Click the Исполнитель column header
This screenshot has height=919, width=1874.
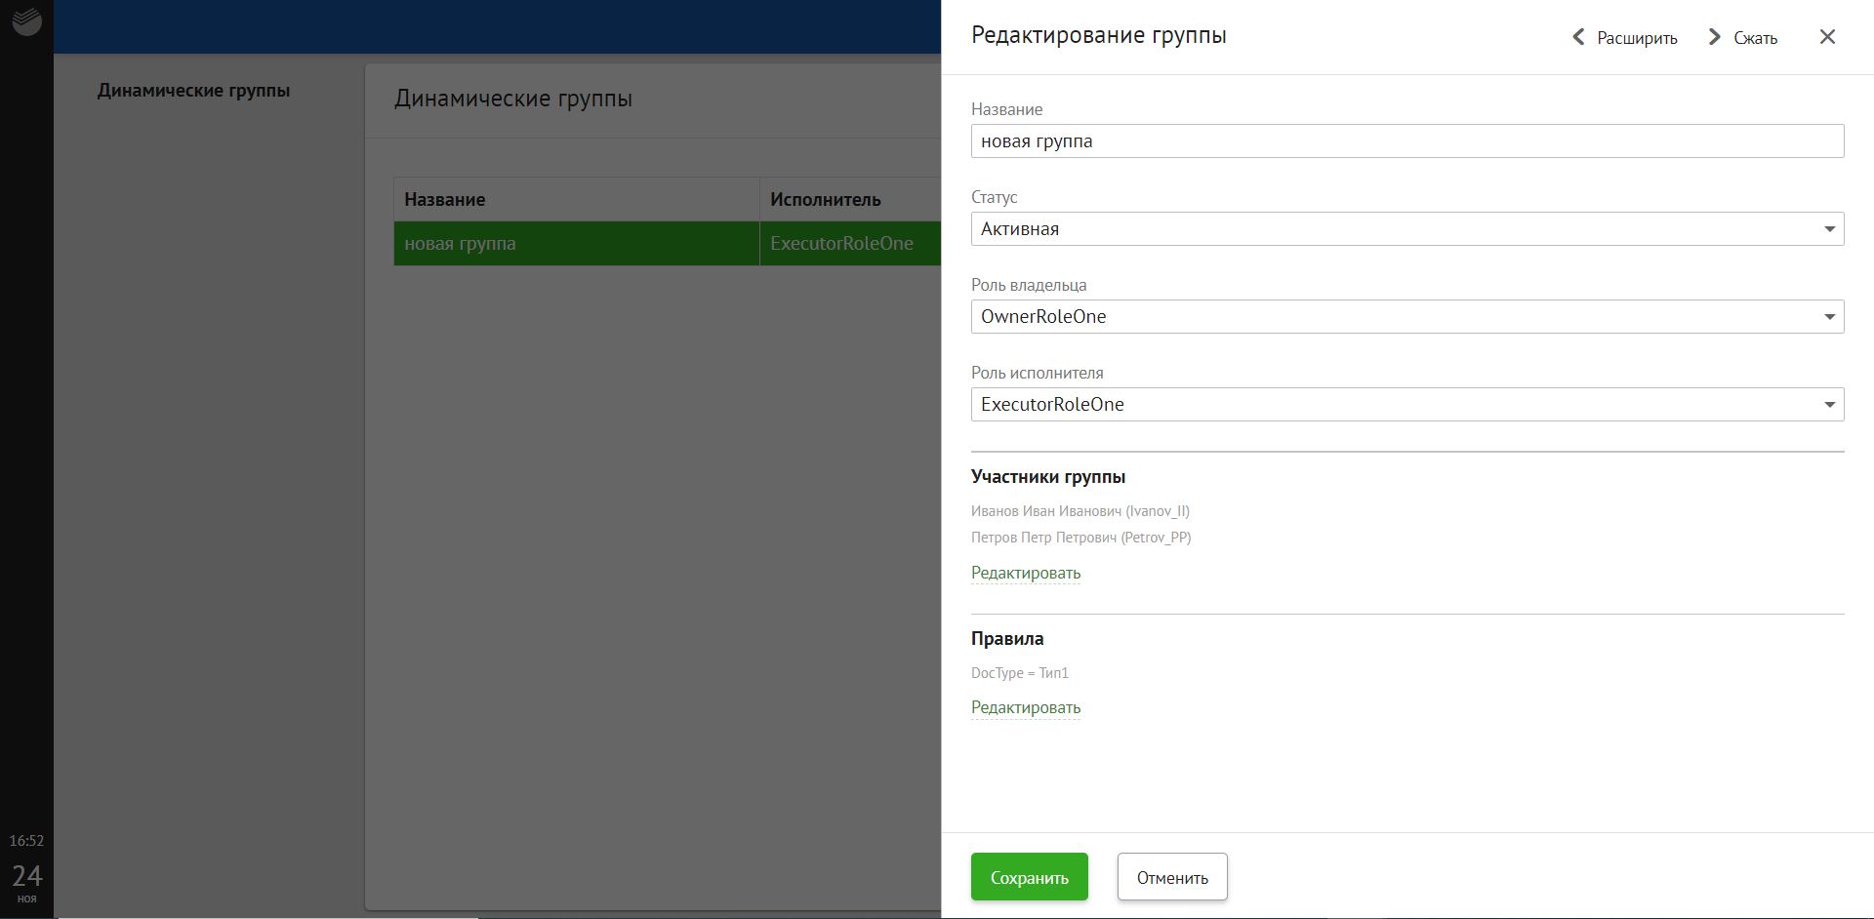825,199
